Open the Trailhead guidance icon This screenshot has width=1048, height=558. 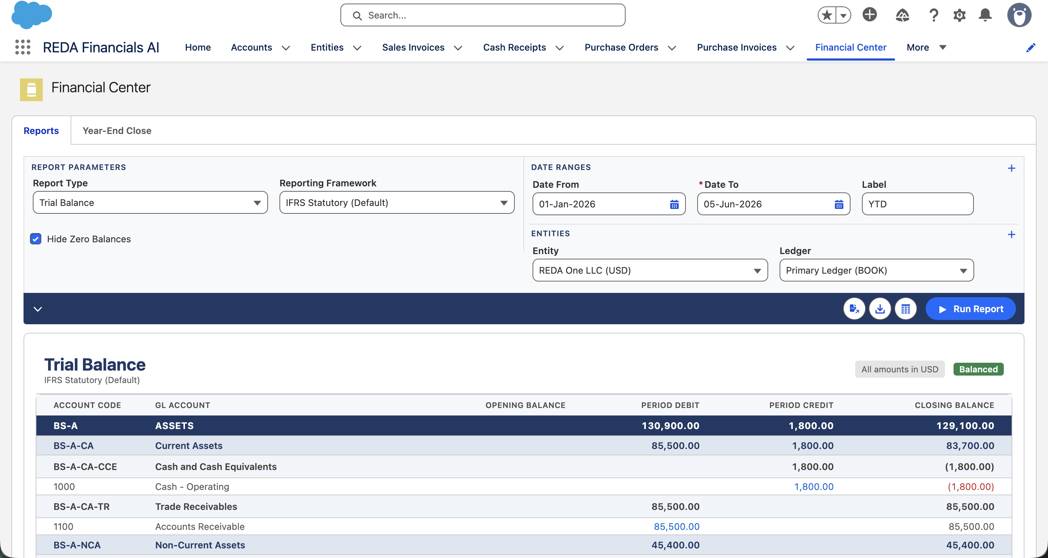coord(902,15)
